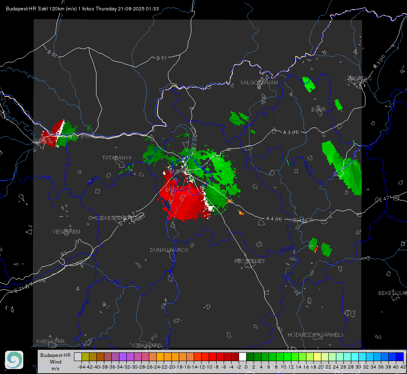Click the BUDAPEST city label
This screenshot has width=407, height=374.
(x=183, y=172)
